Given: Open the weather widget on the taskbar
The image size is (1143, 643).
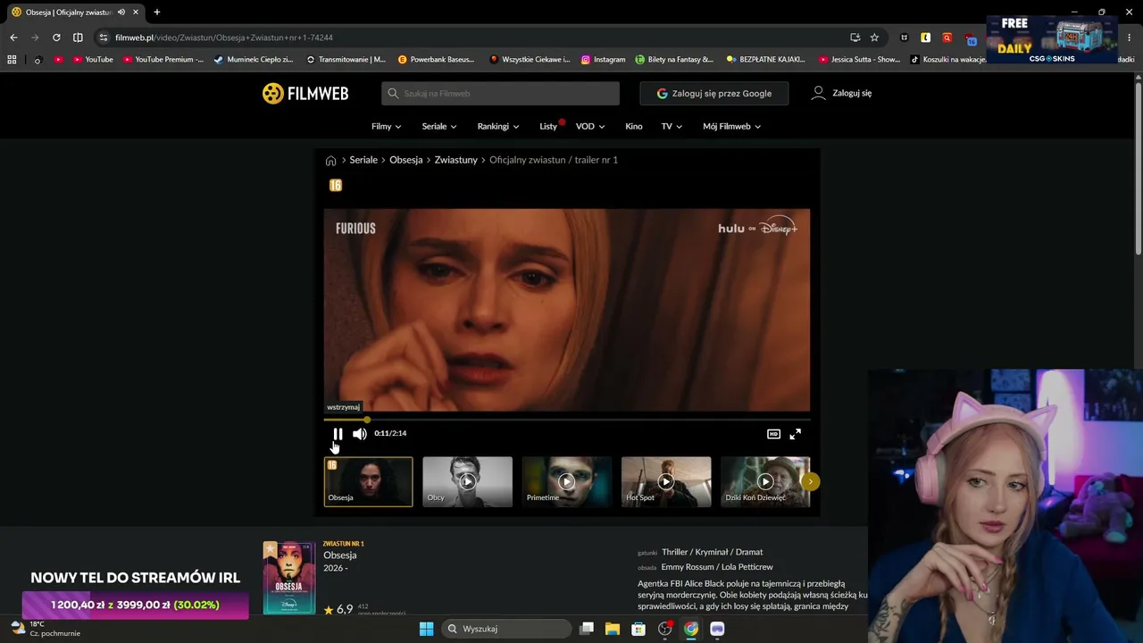Looking at the screenshot, I should coord(46,629).
